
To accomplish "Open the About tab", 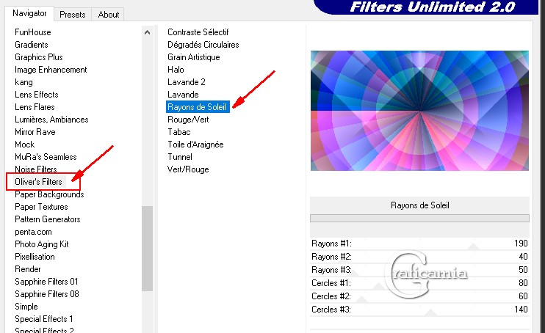I will (x=109, y=15).
